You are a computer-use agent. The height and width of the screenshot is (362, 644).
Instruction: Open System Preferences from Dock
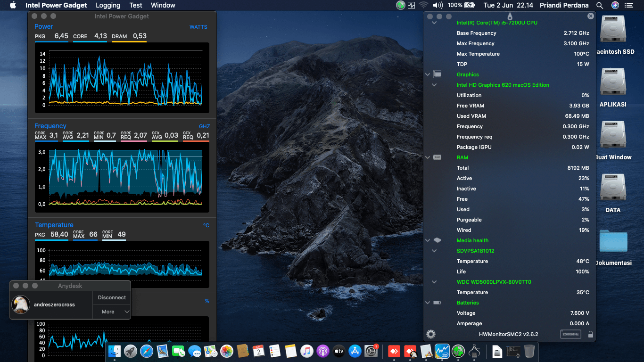click(x=371, y=351)
